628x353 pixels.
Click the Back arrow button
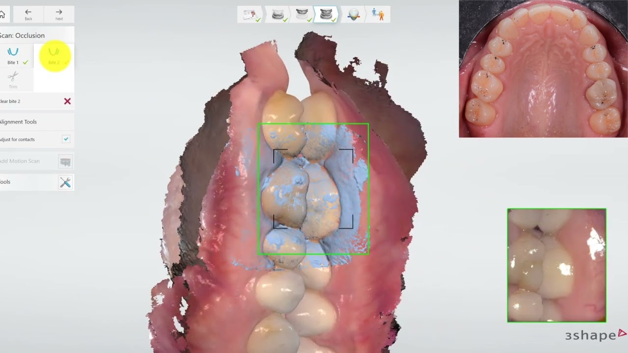(x=28, y=14)
